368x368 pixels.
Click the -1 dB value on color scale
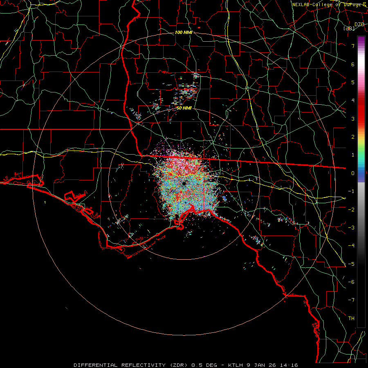coord(351,191)
